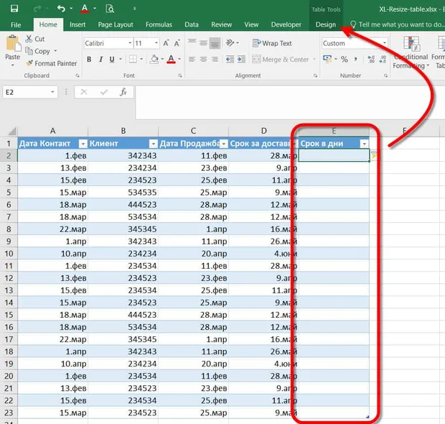Click the Borders icon
This screenshot has width=445, height=424.
133,60
